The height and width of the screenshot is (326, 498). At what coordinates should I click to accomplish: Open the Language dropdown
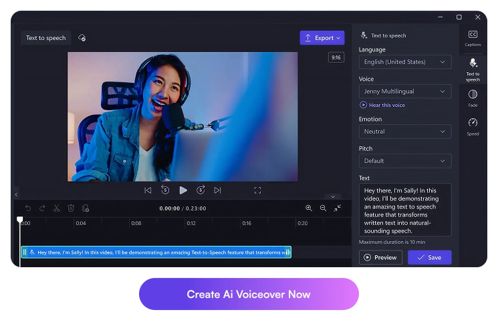pyautogui.click(x=404, y=62)
